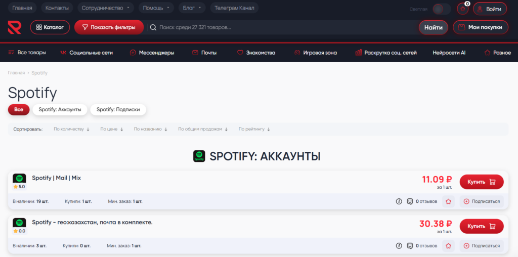The width and height of the screenshot is (518, 257).
Task: Sort by По названию
Action: click(151, 129)
